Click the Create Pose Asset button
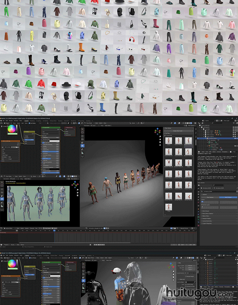This screenshot has height=305, width=238. (178, 131)
